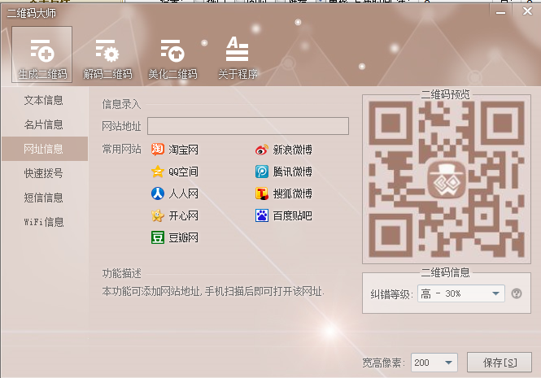The image size is (541, 378).
Task: Click the help icon beside 纠错等级
Action: point(517,294)
